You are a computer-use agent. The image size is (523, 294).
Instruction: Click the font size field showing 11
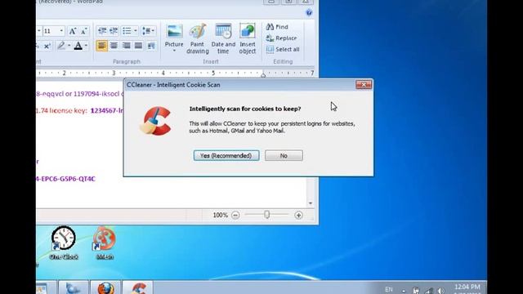pos(51,31)
